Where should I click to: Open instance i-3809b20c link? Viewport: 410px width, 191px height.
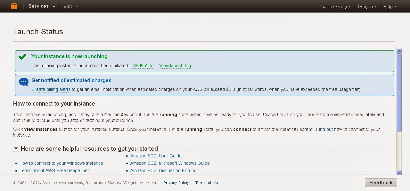pos(142,66)
